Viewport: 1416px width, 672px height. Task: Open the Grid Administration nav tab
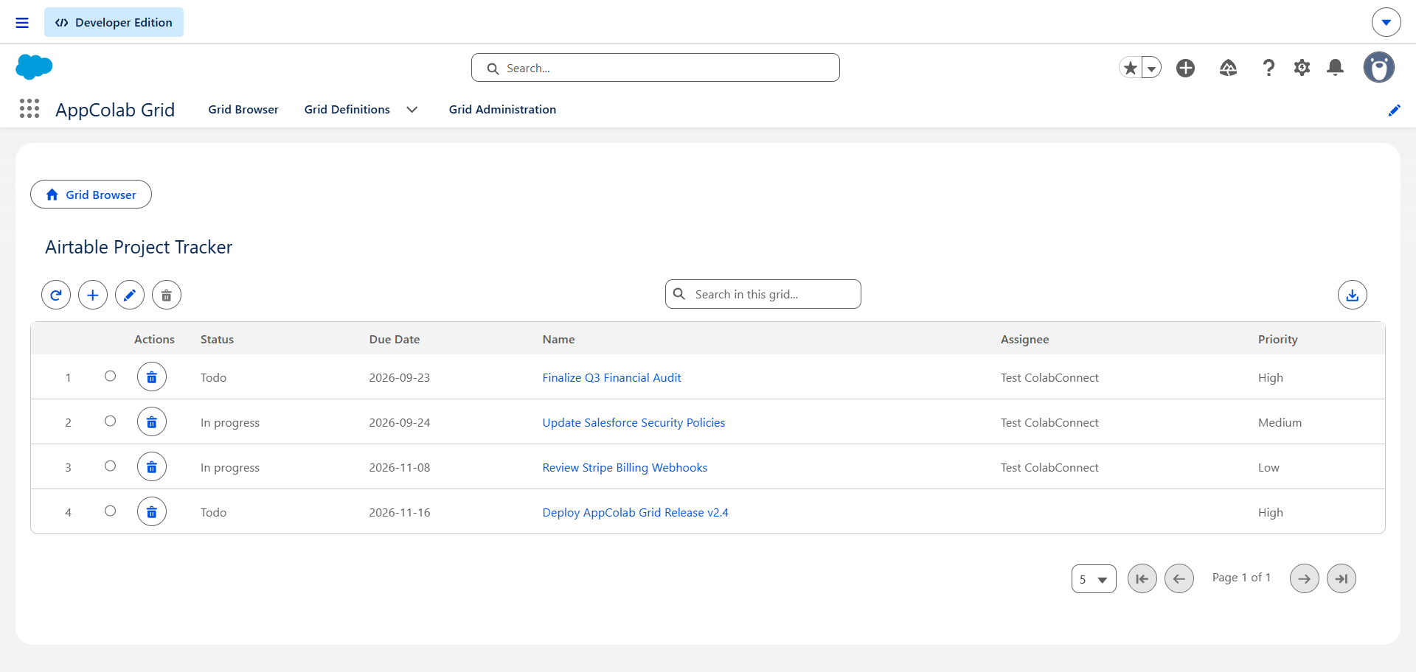pyautogui.click(x=502, y=109)
